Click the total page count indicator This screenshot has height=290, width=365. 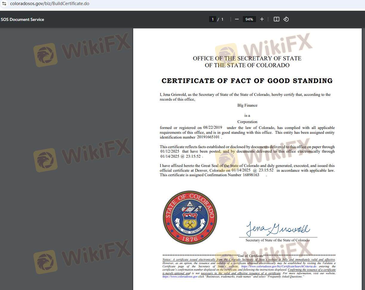click(222, 19)
